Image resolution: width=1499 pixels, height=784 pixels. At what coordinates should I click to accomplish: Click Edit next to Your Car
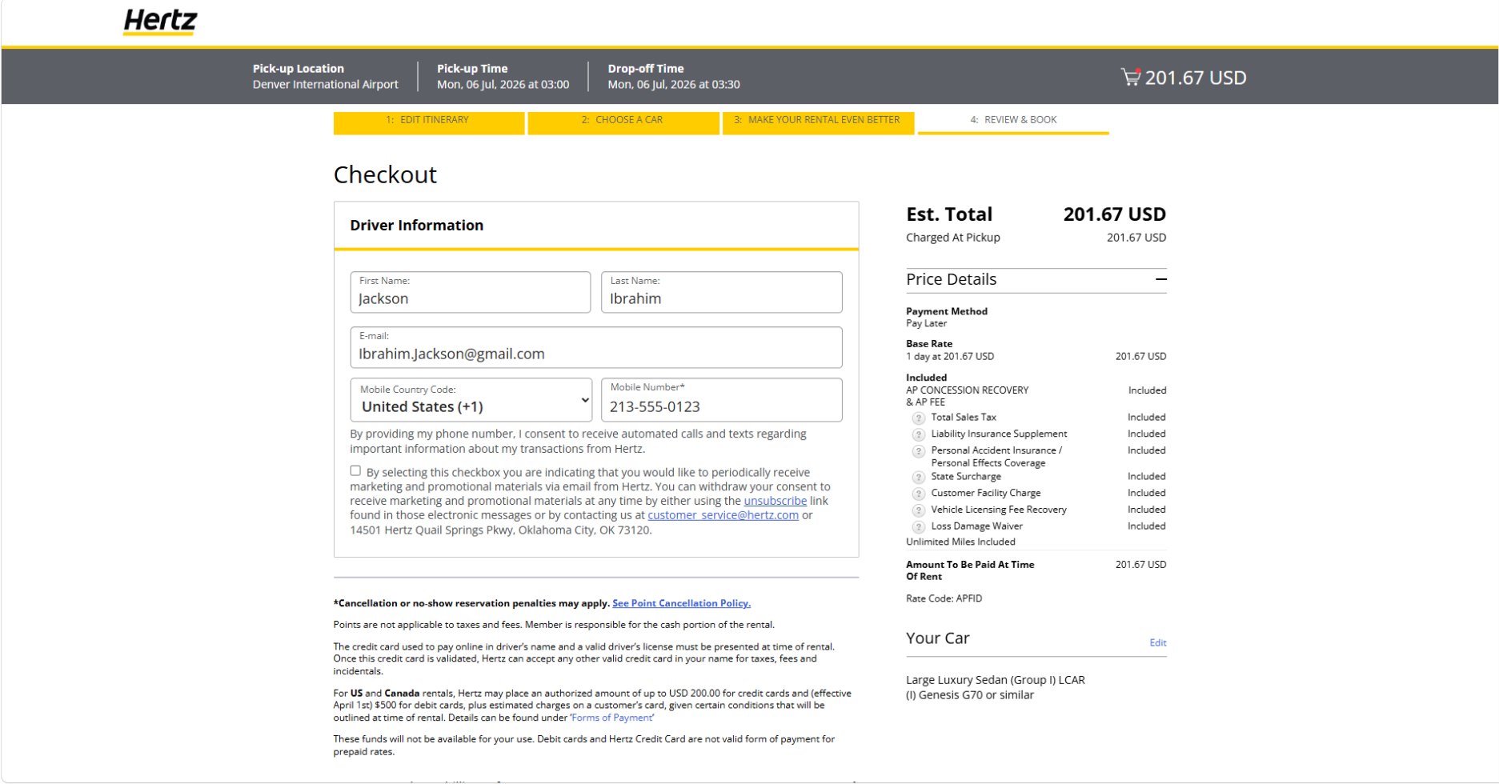tap(1158, 642)
